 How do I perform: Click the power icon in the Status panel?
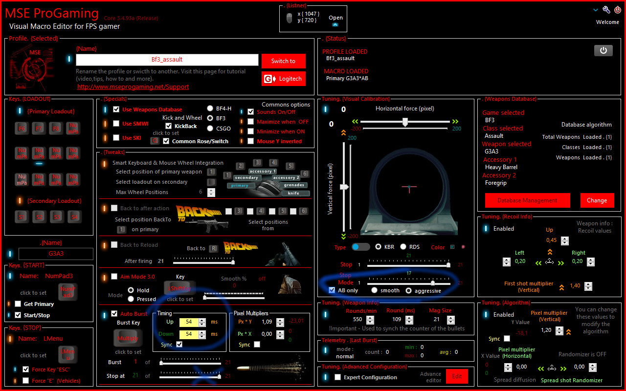603,50
